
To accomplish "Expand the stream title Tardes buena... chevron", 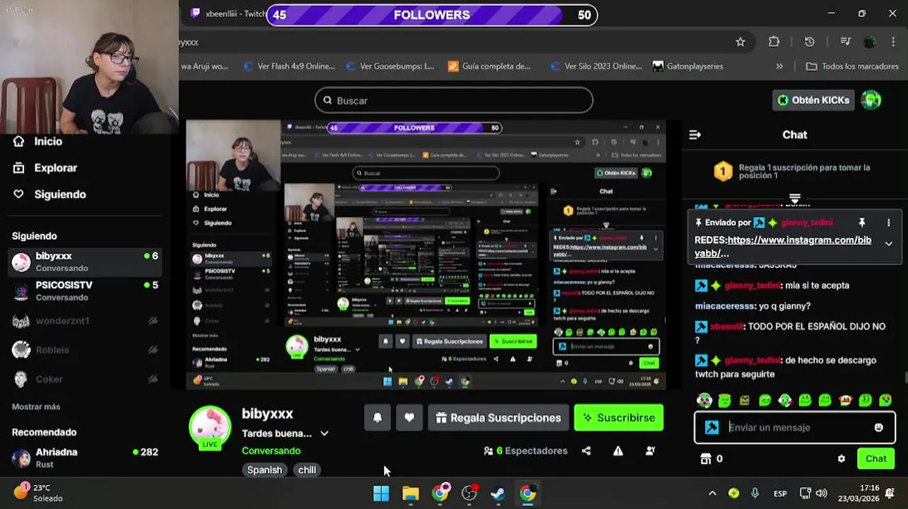I will pos(324,433).
